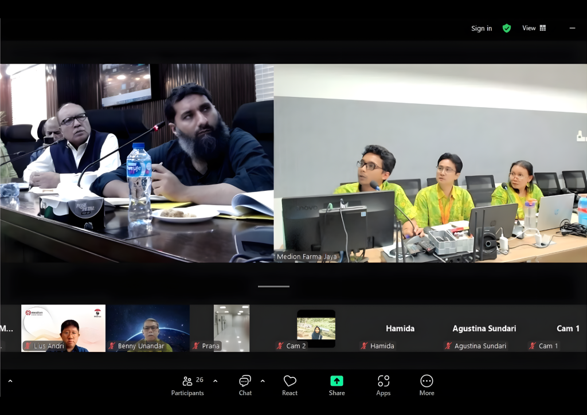Viewport: 587px width, 415px height.
Task: Select Lius Andri's video thumbnail
Action: pyautogui.click(x=63, y=328)
